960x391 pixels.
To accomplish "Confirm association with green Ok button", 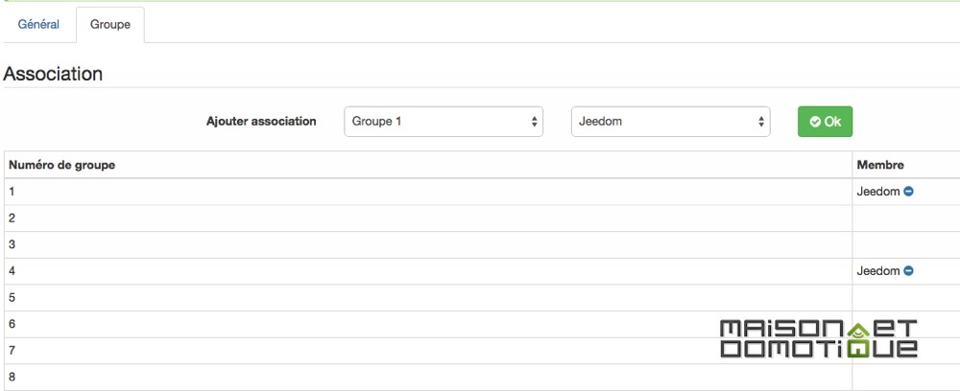I will (825, 122).
